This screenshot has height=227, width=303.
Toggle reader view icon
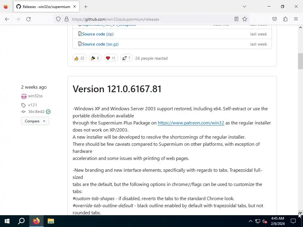[x=236, y=19]
